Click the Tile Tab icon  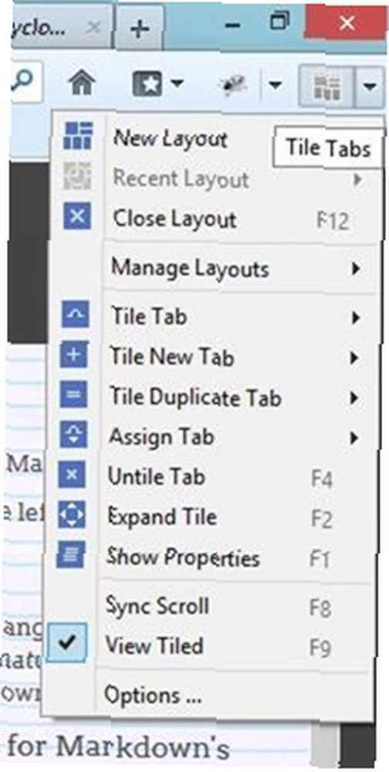coord(76,315)
